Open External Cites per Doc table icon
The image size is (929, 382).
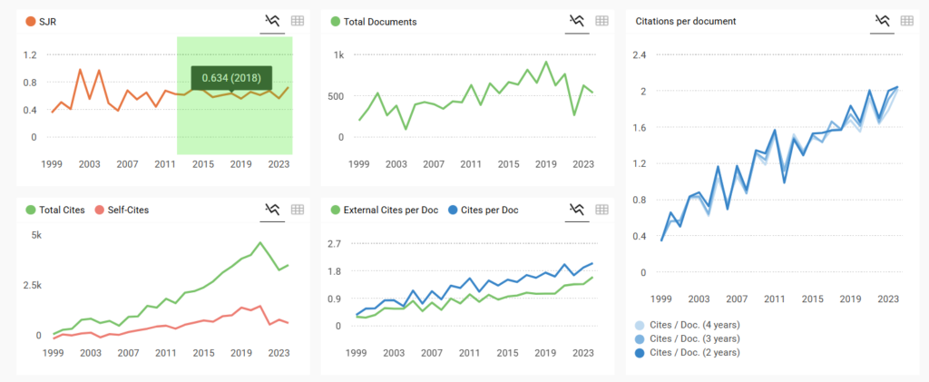click(x=601, y=210)
